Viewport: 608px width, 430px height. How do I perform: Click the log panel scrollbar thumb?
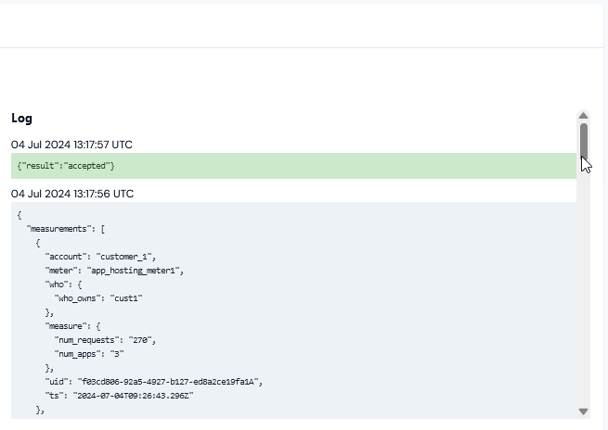pos(584,141)
